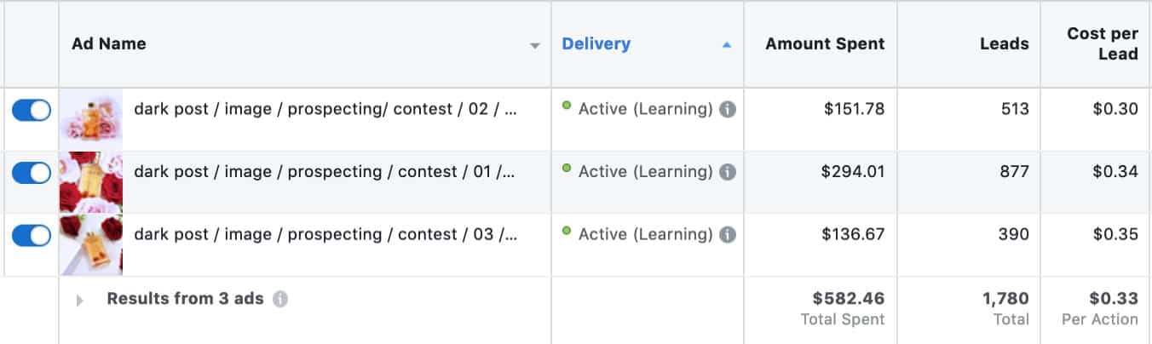Screen dimensions: 1152x344
Task: Click info icon beside first Active (Learning) status
Action: point(727,110)
